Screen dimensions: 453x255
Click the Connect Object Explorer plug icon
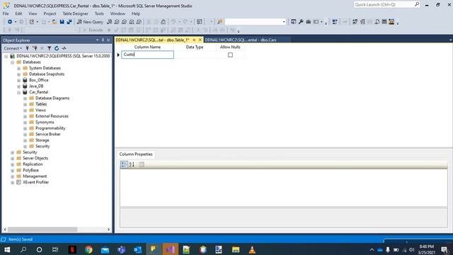(x=27, y=48)
